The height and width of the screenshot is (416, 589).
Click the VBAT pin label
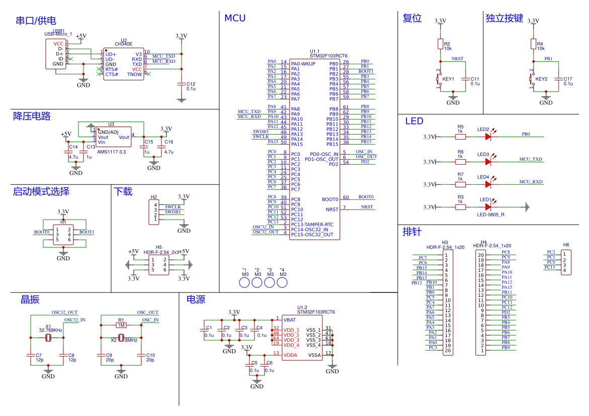(290, 320)
